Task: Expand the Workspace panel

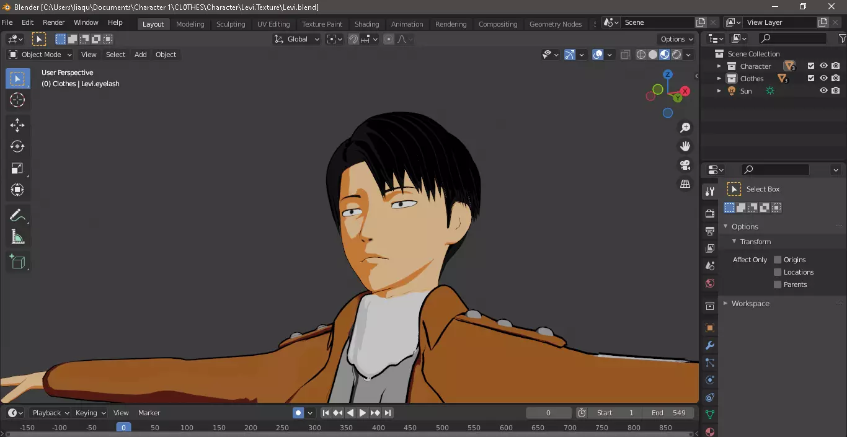Action: [725, 303]
